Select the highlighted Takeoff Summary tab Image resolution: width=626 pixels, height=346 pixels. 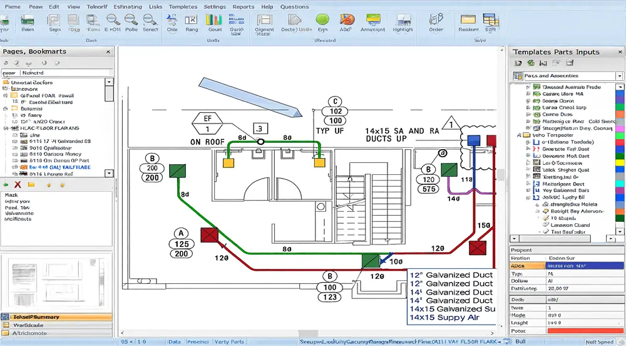click(56, 317)
